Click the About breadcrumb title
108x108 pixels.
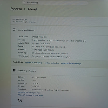32,9
